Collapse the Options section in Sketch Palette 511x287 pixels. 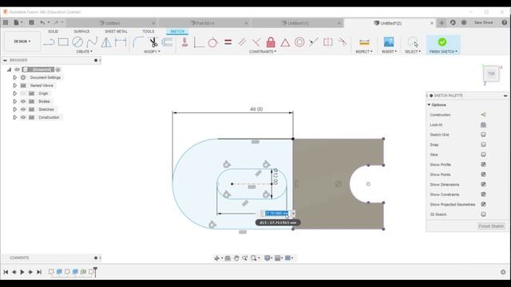(430, 104)
